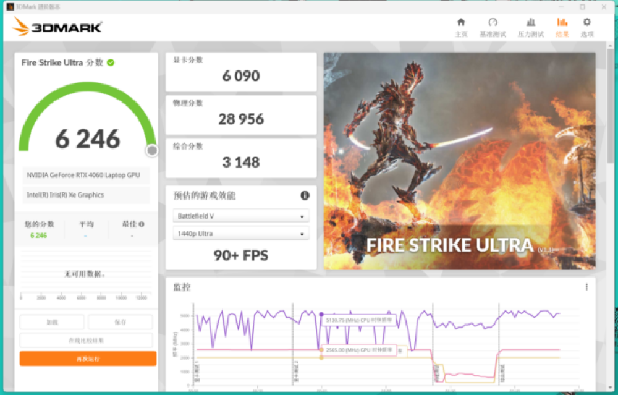Expand the 1440p Ultra resolution dropdown
Screen dimensions: 618x395
pyautogui.click(x=241, y=234)
